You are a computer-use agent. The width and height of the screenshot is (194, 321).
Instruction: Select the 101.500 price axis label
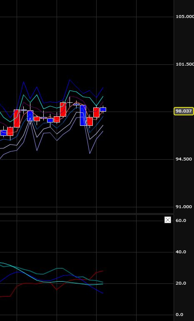coord(185,64)
